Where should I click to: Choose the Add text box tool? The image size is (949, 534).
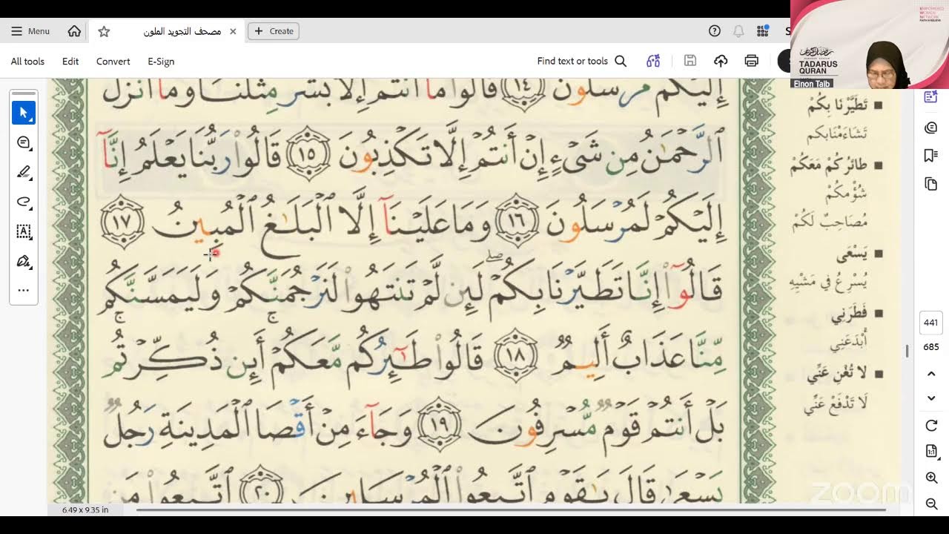pyautogui.click(x=24, y=231)
